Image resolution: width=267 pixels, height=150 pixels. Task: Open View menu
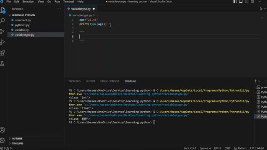41,2
